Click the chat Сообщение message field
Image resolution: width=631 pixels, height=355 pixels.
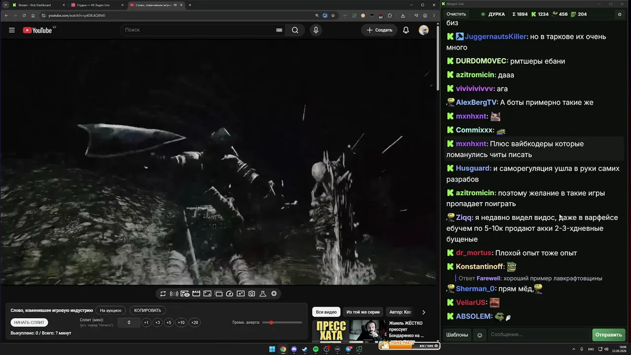539,335
